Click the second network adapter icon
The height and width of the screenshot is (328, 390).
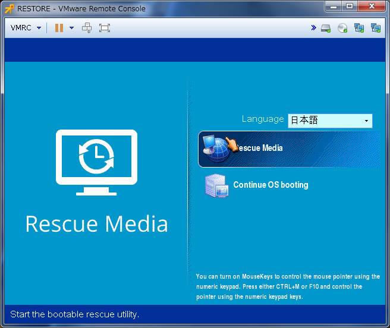375,28
